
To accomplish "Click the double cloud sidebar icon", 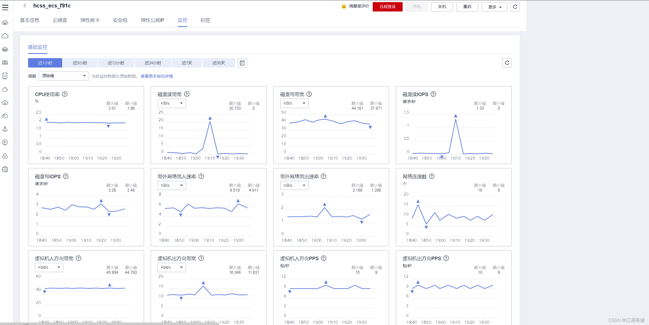I will click(x=5, y=89).
